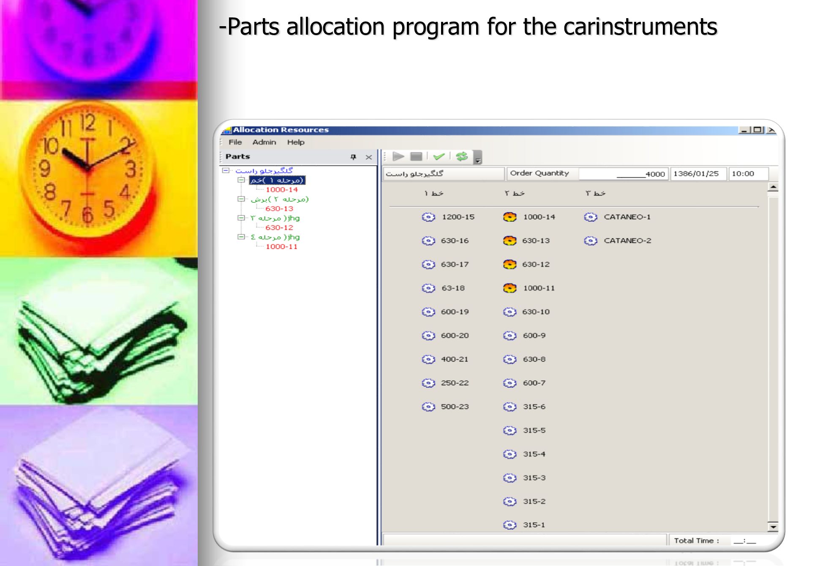Open the File menu
This screenshot has height=566, width=839.
[x=235, y=142]
